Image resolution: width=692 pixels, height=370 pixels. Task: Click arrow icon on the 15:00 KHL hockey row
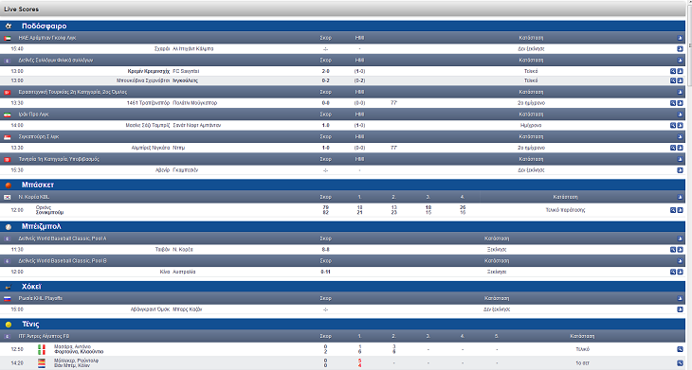(x=680, y=309)
